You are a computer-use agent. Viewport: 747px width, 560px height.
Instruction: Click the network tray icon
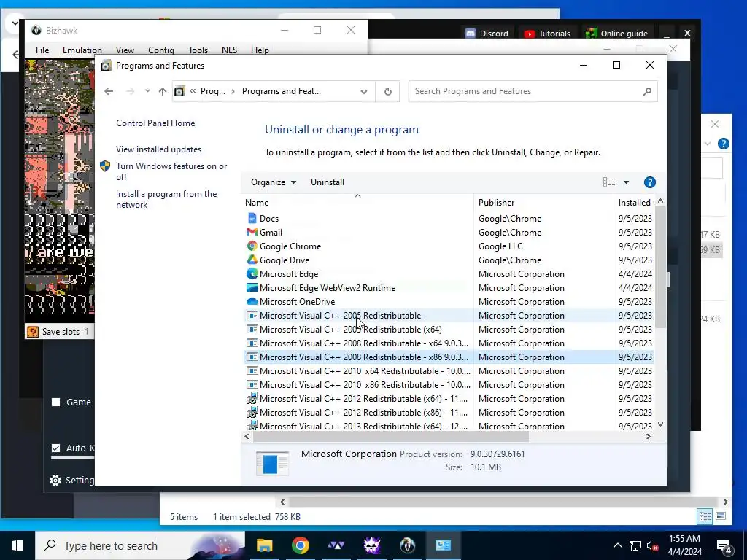635,545
